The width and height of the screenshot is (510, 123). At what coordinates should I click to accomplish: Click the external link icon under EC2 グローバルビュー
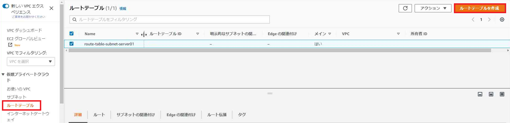(10, 45)
